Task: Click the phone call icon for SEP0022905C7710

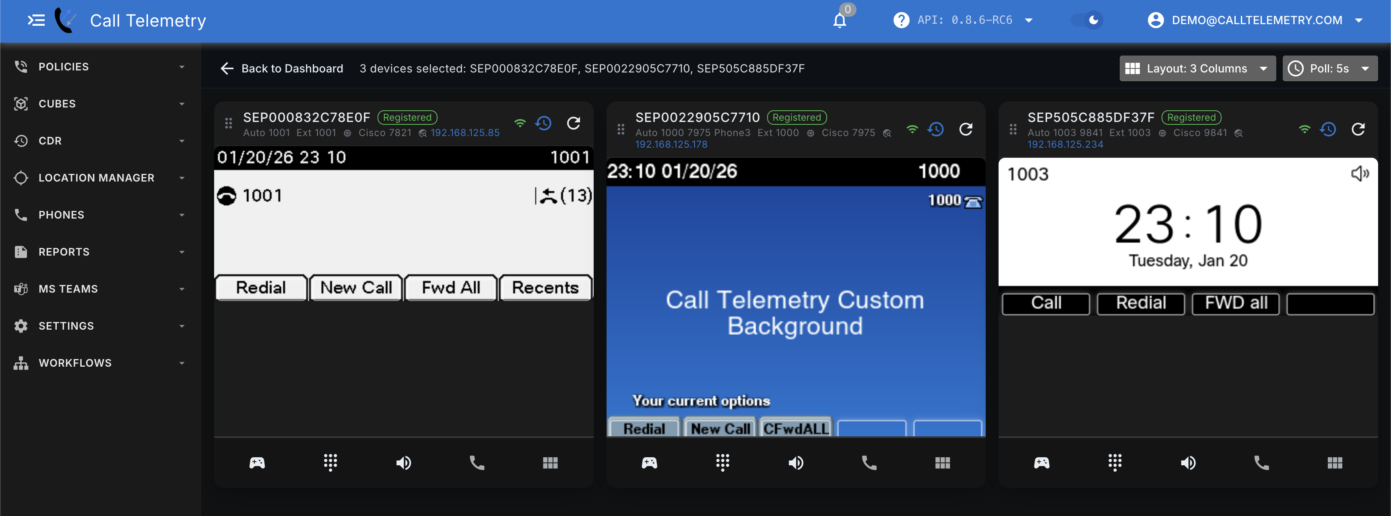Action: (869, 463)
